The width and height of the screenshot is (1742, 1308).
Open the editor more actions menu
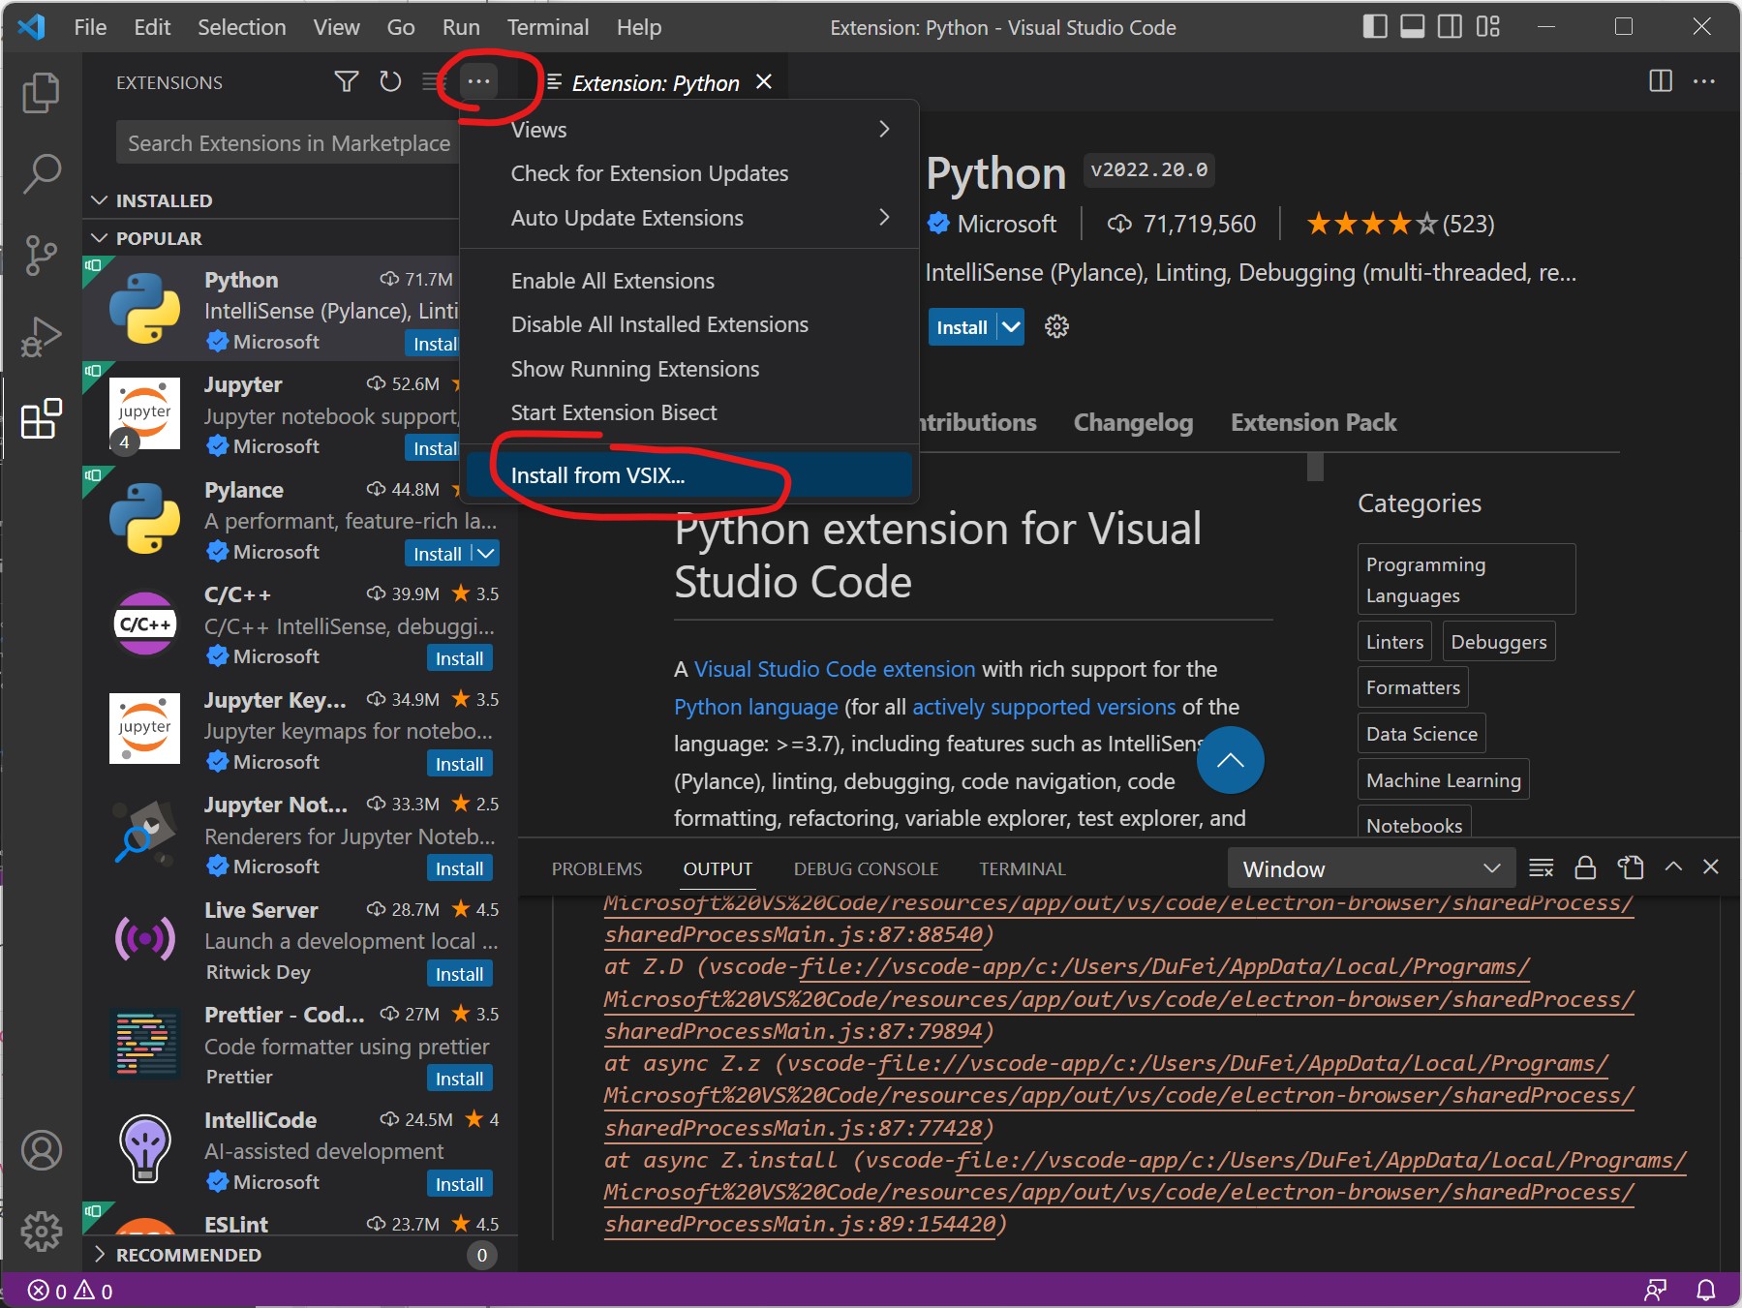point(1704,81)
